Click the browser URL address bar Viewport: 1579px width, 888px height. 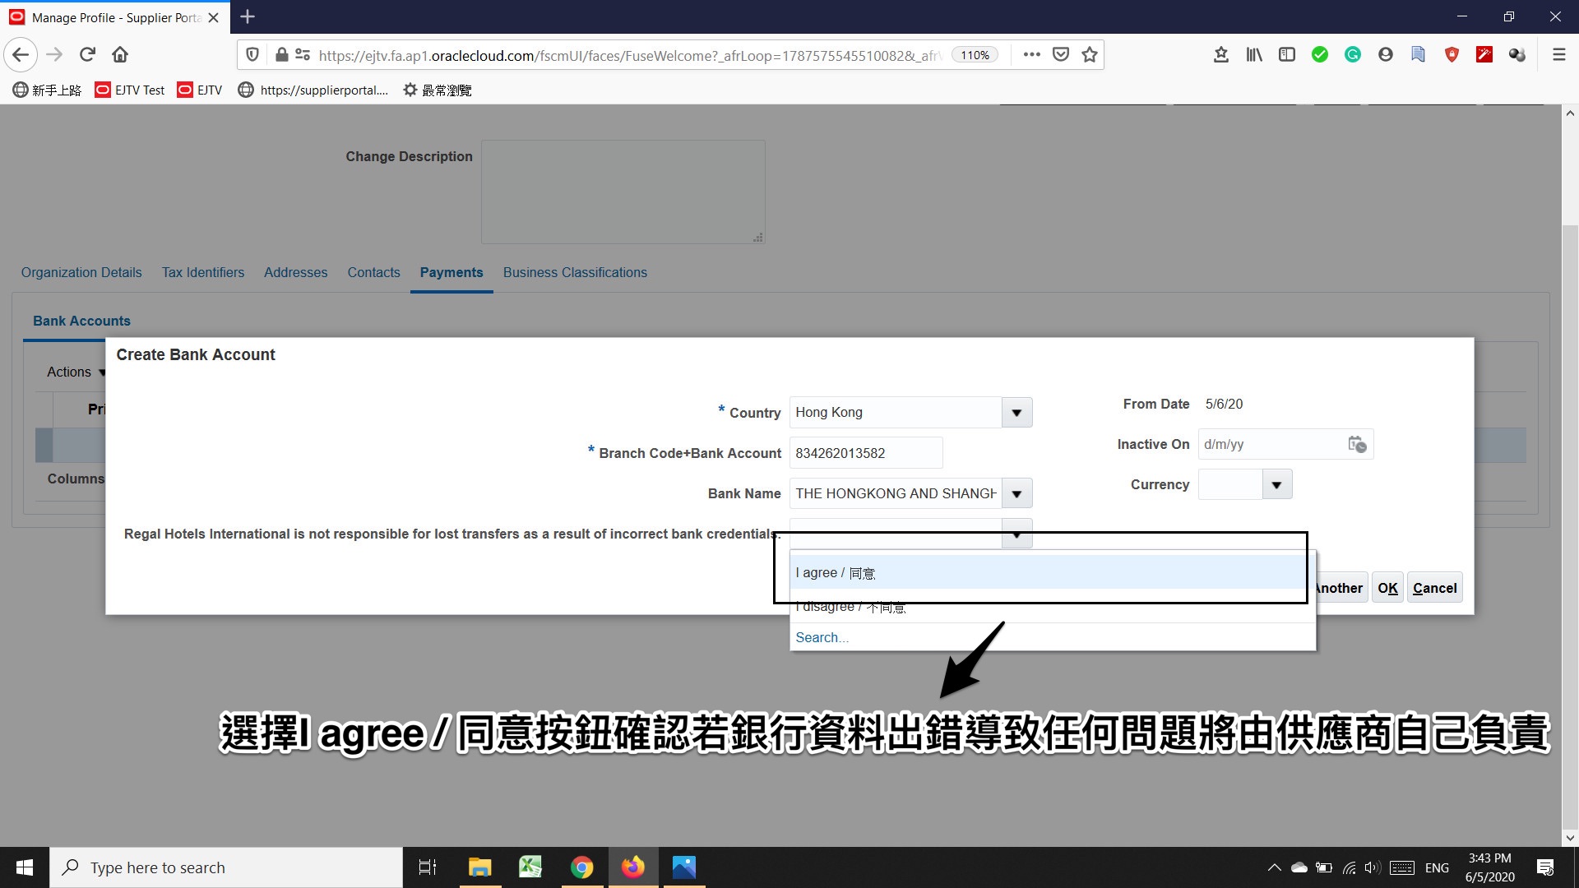click(x=629, y=55)
